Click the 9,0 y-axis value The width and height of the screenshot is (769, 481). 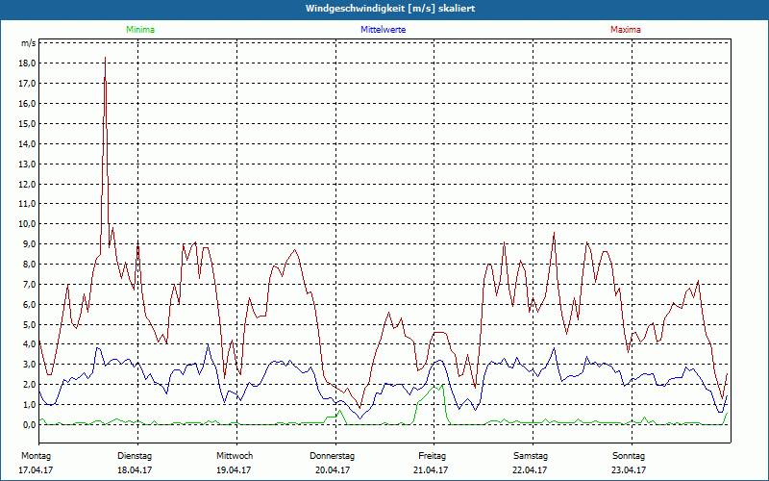[29, 244]
